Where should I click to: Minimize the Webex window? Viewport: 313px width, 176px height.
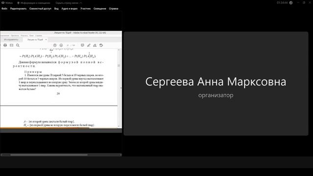[x=298, y=3]
